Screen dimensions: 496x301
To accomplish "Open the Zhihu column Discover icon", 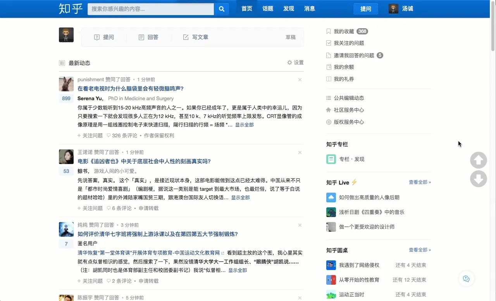I will tap(331, 159).
